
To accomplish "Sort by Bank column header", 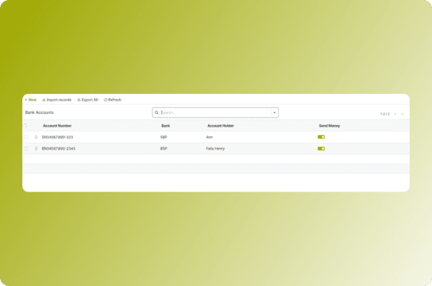I will pos(165,126).
